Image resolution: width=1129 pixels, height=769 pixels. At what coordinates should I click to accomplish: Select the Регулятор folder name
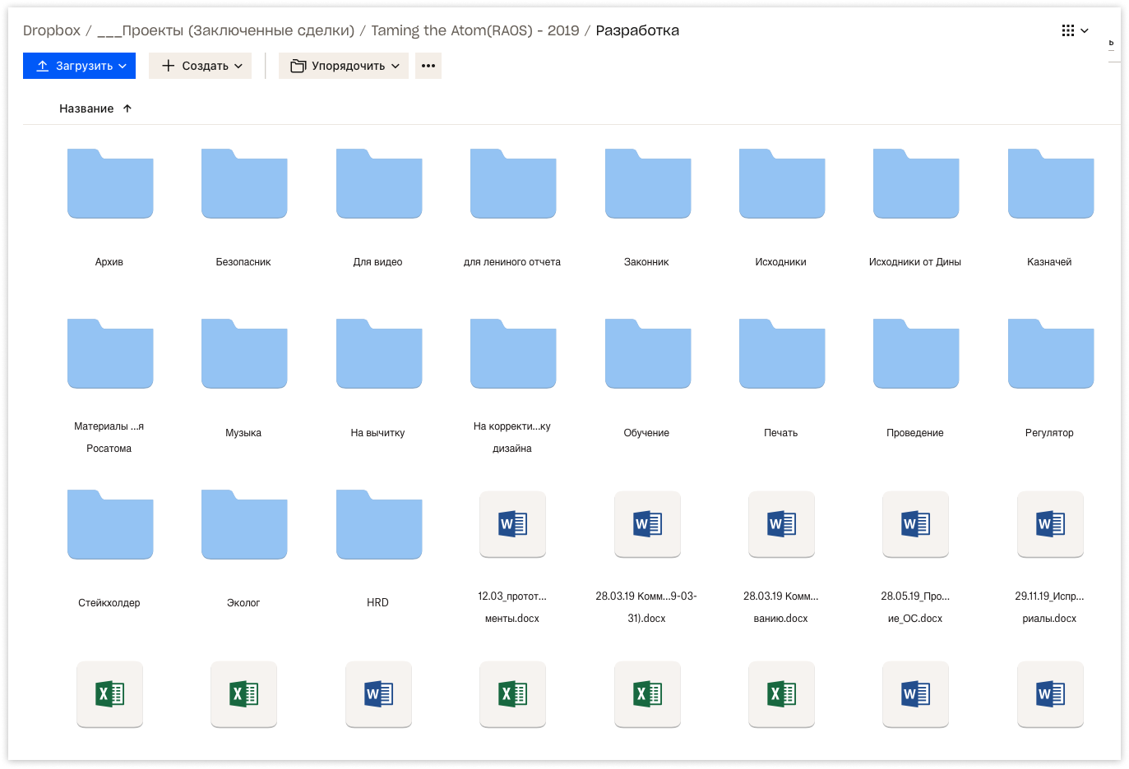pyautogui.click(x=1049, y=433)
